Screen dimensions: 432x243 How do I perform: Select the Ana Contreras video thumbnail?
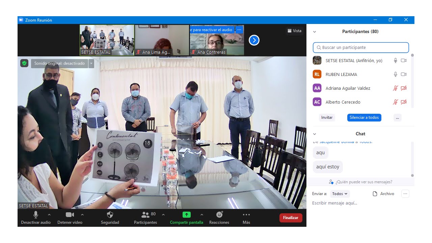tap(217, 40)
